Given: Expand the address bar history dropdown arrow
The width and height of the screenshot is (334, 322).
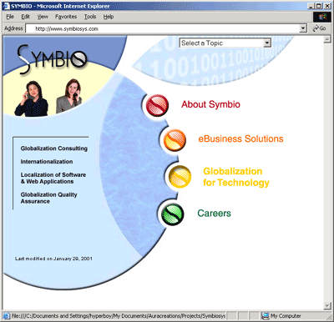Looking at the screenshot, I should (303, 28).
